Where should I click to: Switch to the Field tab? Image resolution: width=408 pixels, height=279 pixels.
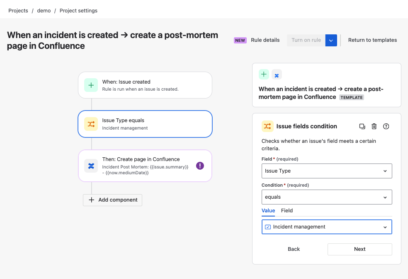pos(287,210)
